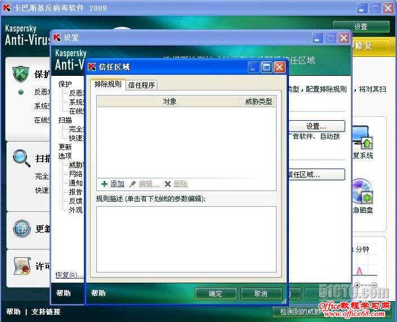Click the magnifying glass scan icon in the main window
The height and width of the screenshot is (322, 397).
[21, 158]
